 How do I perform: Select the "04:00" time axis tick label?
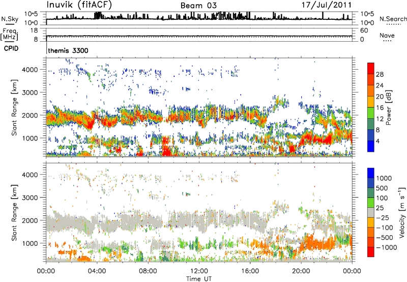[97, 271]
